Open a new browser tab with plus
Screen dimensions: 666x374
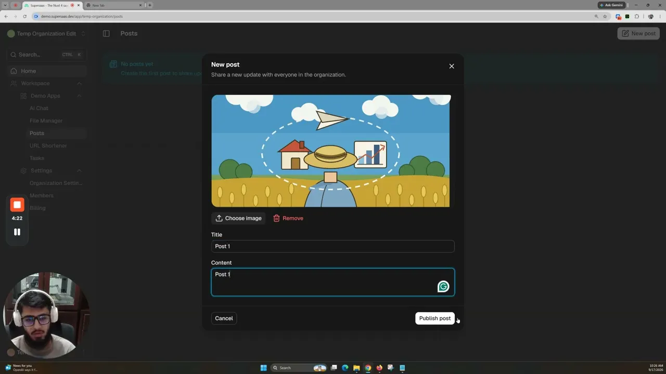150,5
